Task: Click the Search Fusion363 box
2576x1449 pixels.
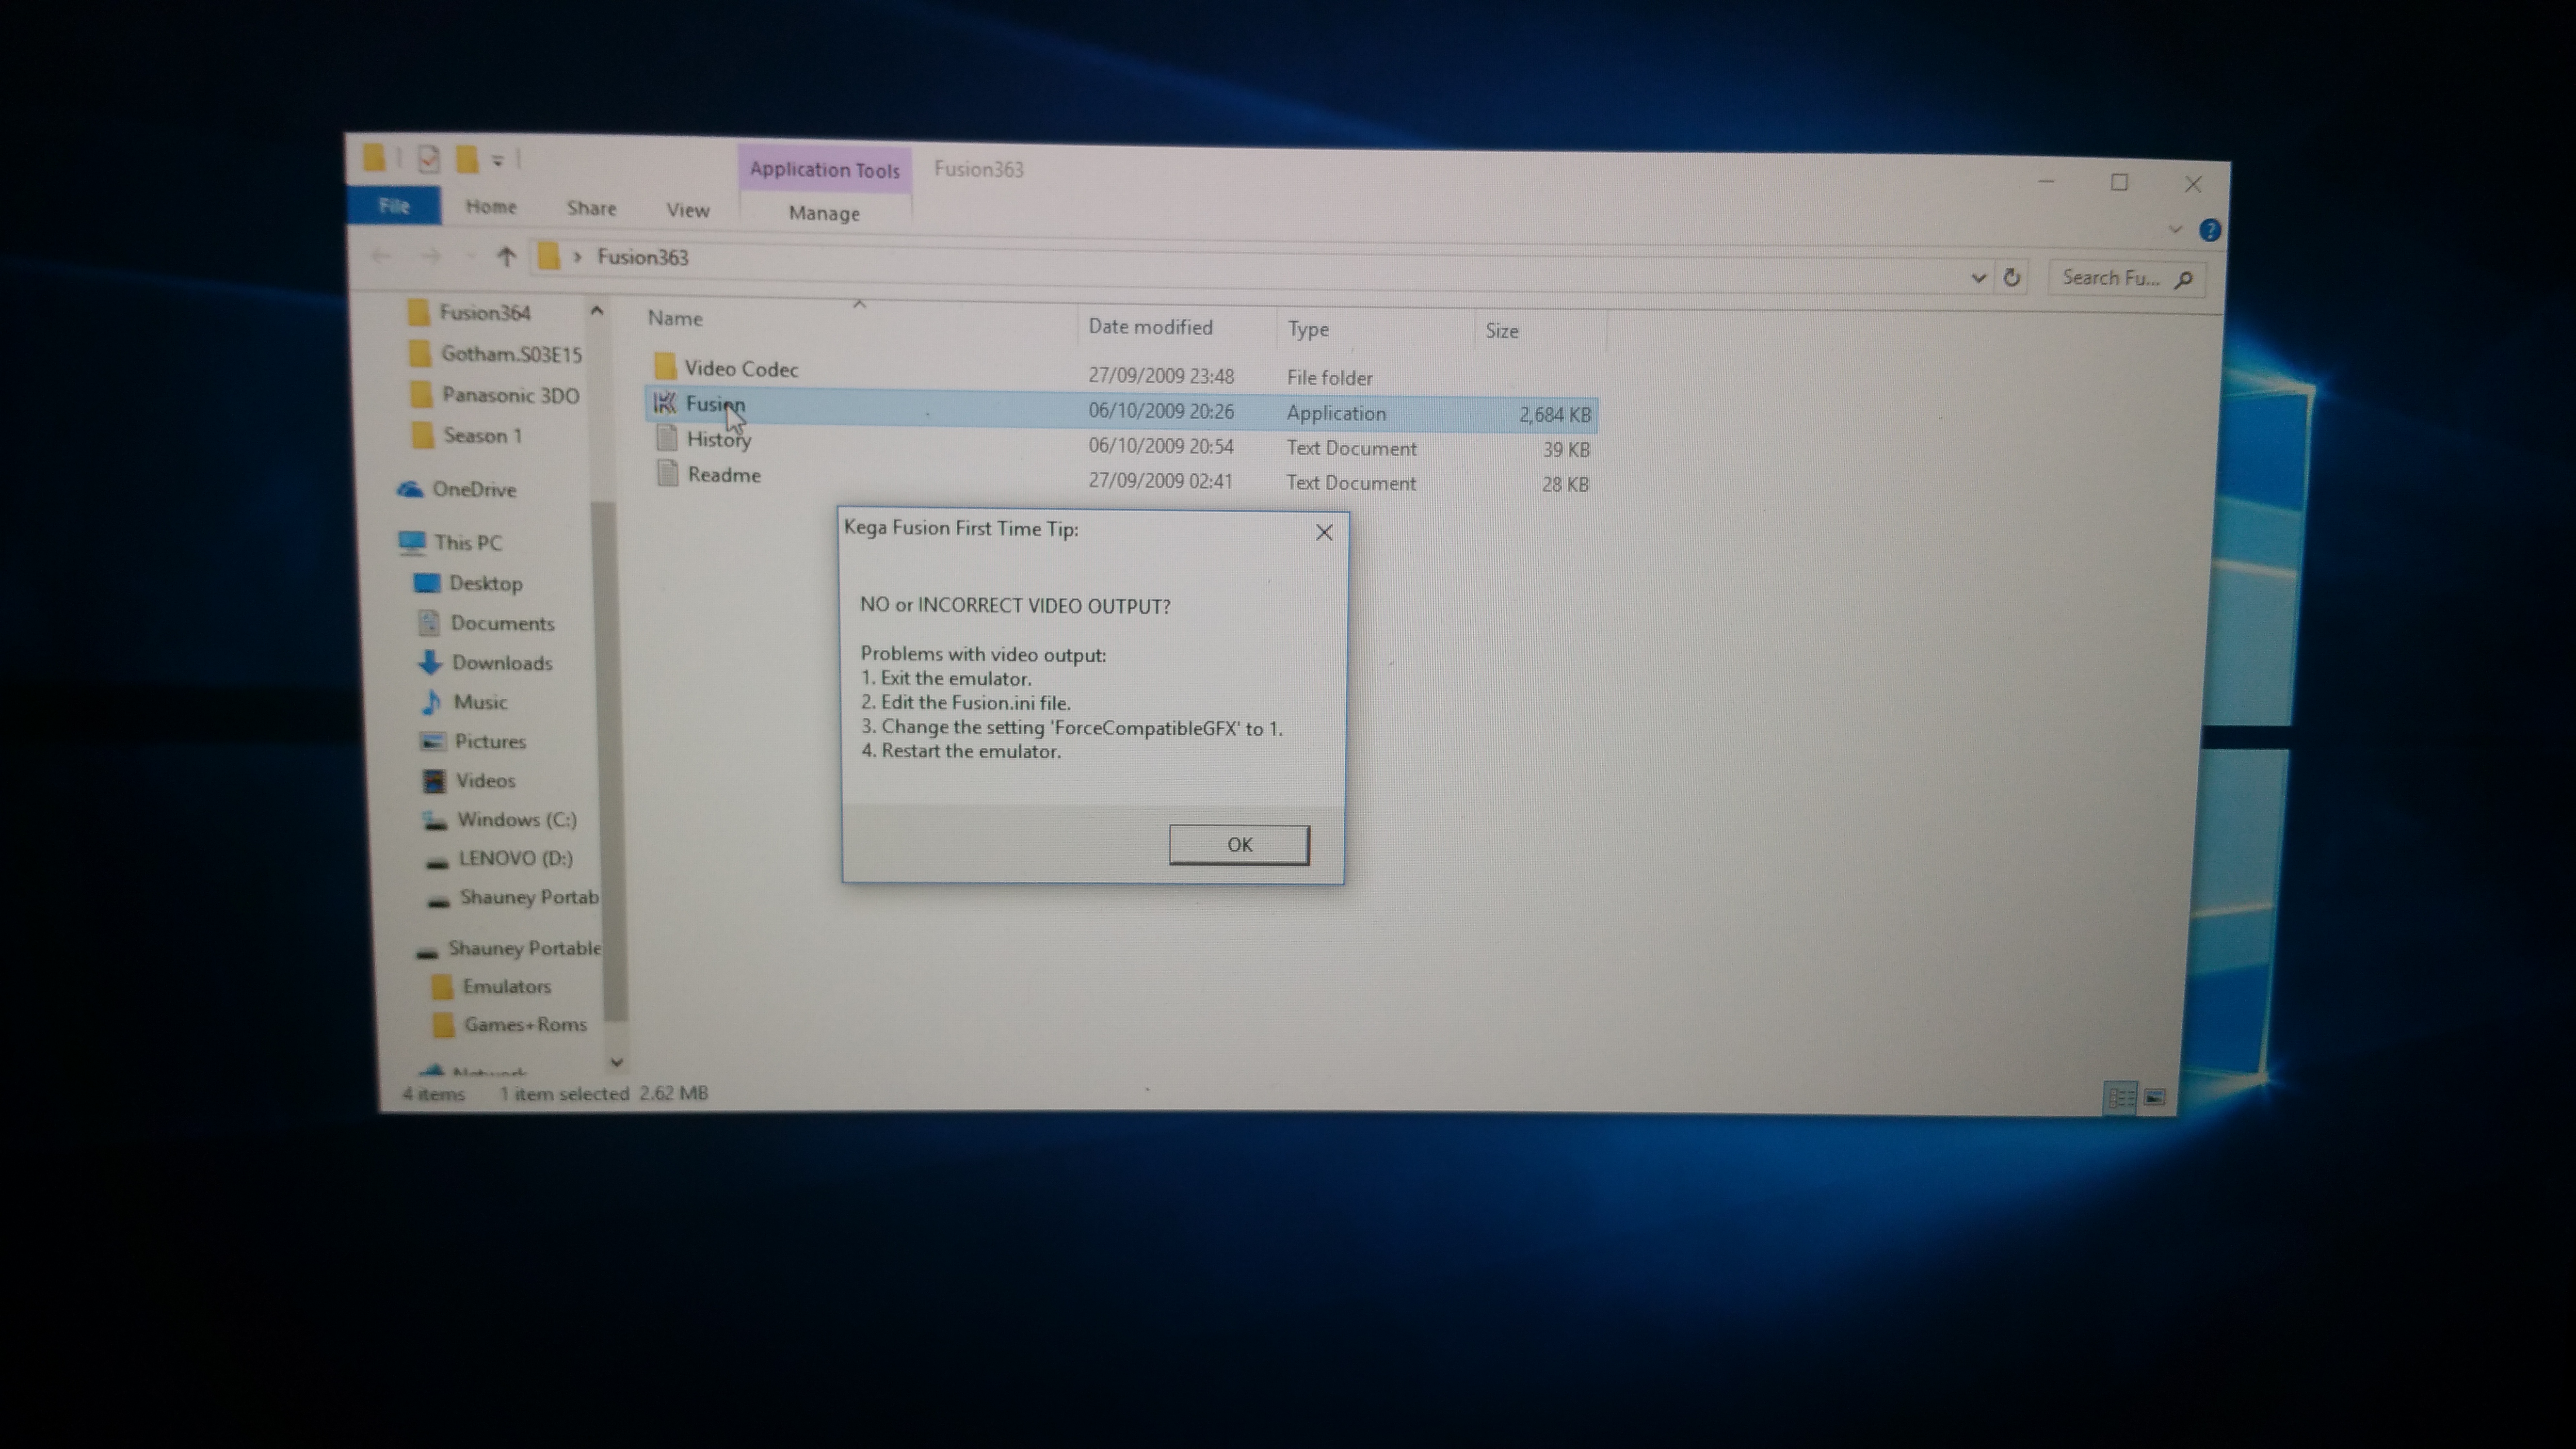Action: tap(2126, 278)
